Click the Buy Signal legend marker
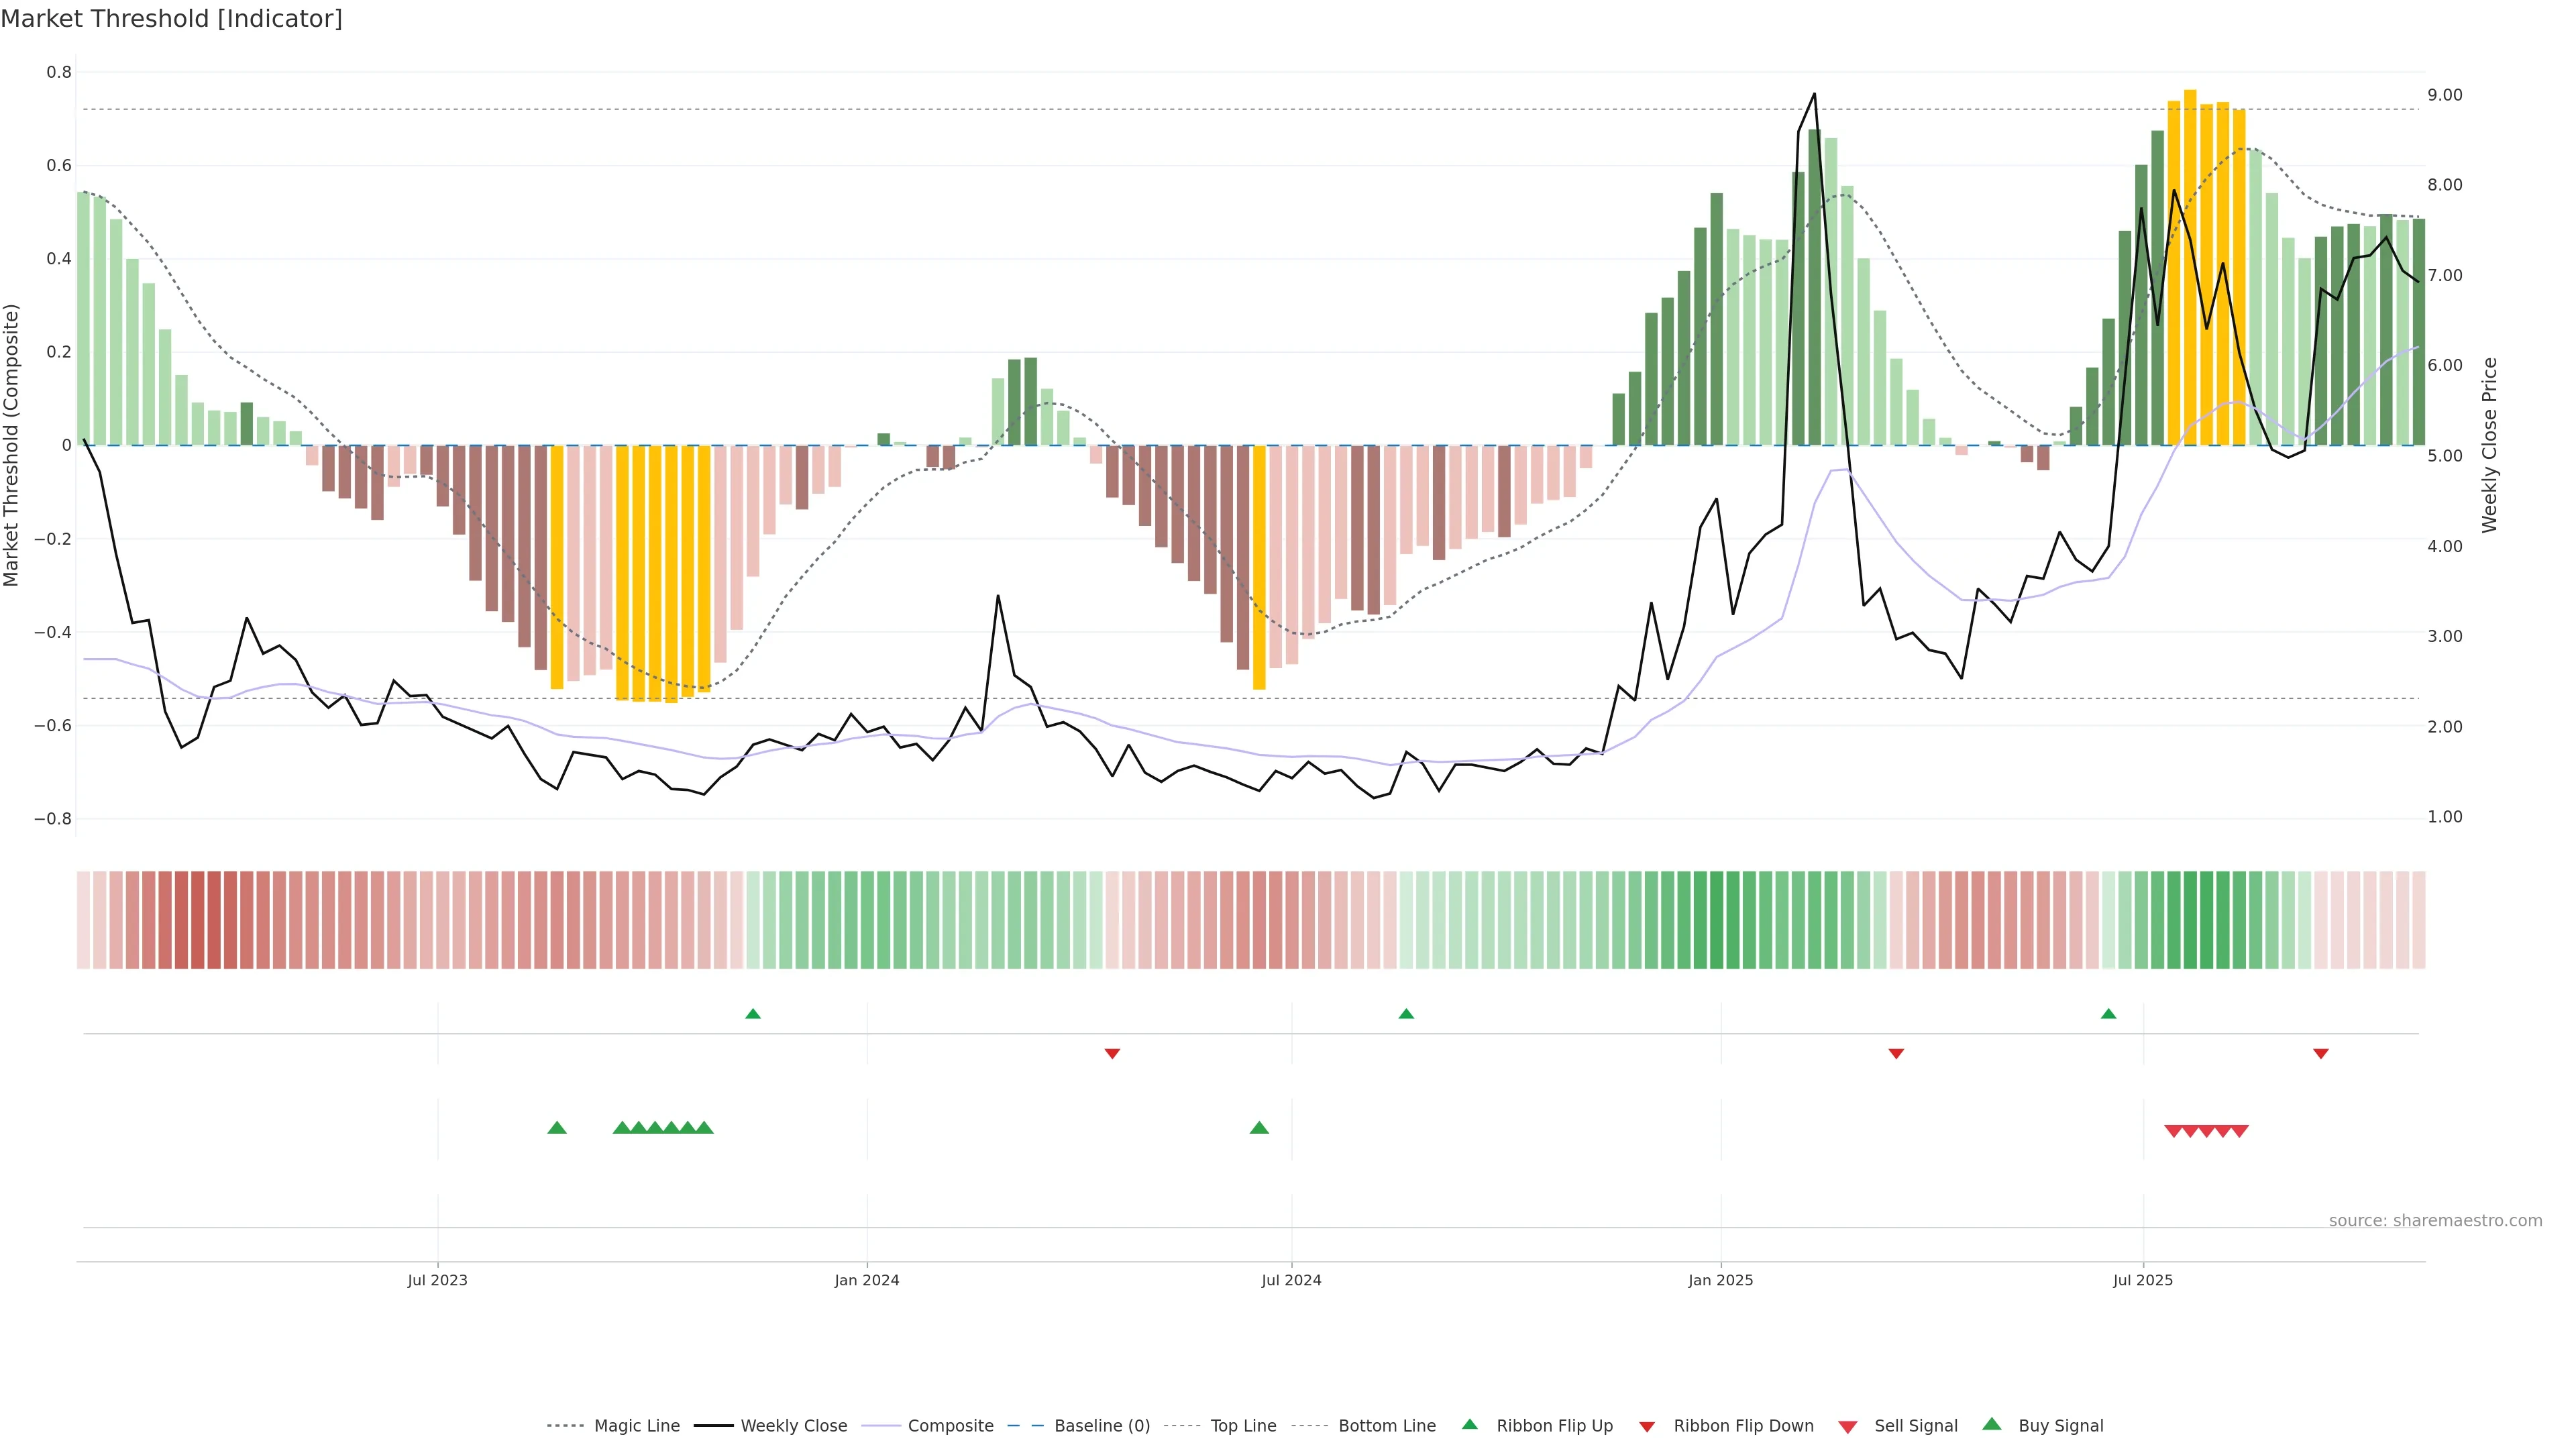 click(1991, 1424)
